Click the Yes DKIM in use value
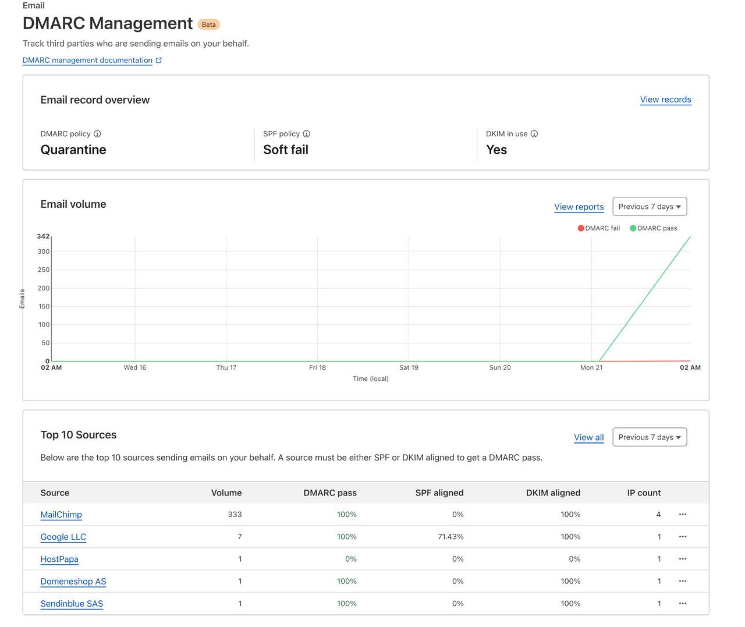 (496, 150)
